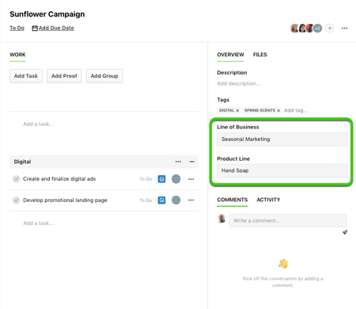Mark Develop promotional landing page as complete

click(17, 200)
